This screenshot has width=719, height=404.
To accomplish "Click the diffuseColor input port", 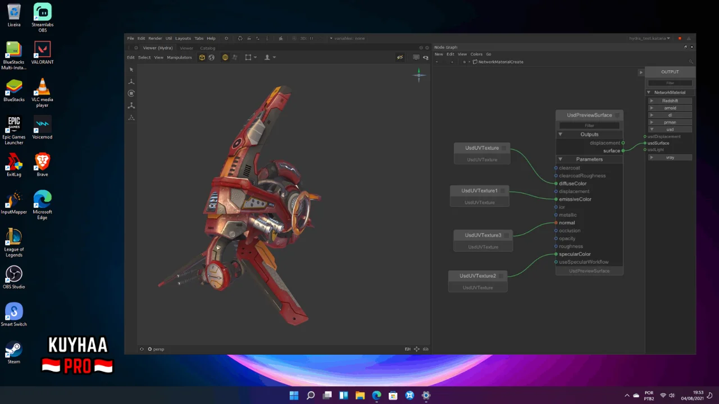I will click(556, 183).
